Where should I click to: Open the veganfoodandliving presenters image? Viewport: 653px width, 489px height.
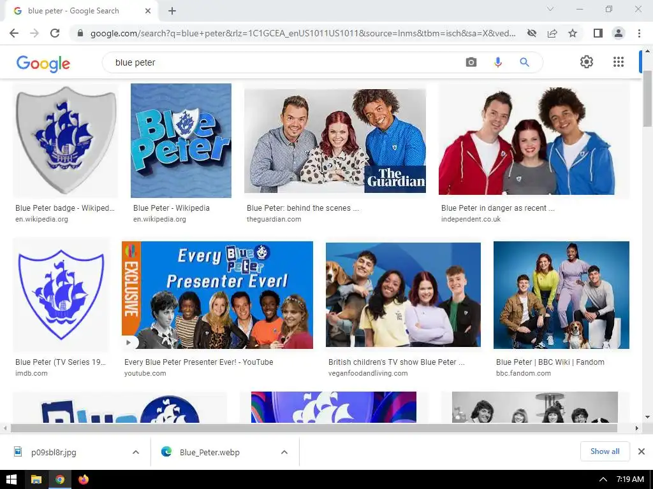(403, 295)
